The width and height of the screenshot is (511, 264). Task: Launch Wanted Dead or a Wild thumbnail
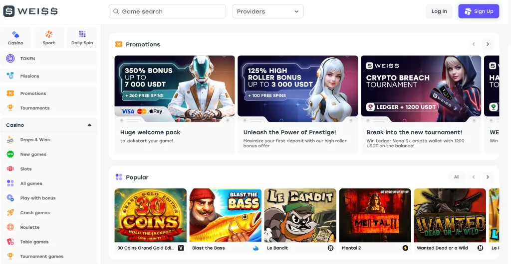tap(450, 215)
